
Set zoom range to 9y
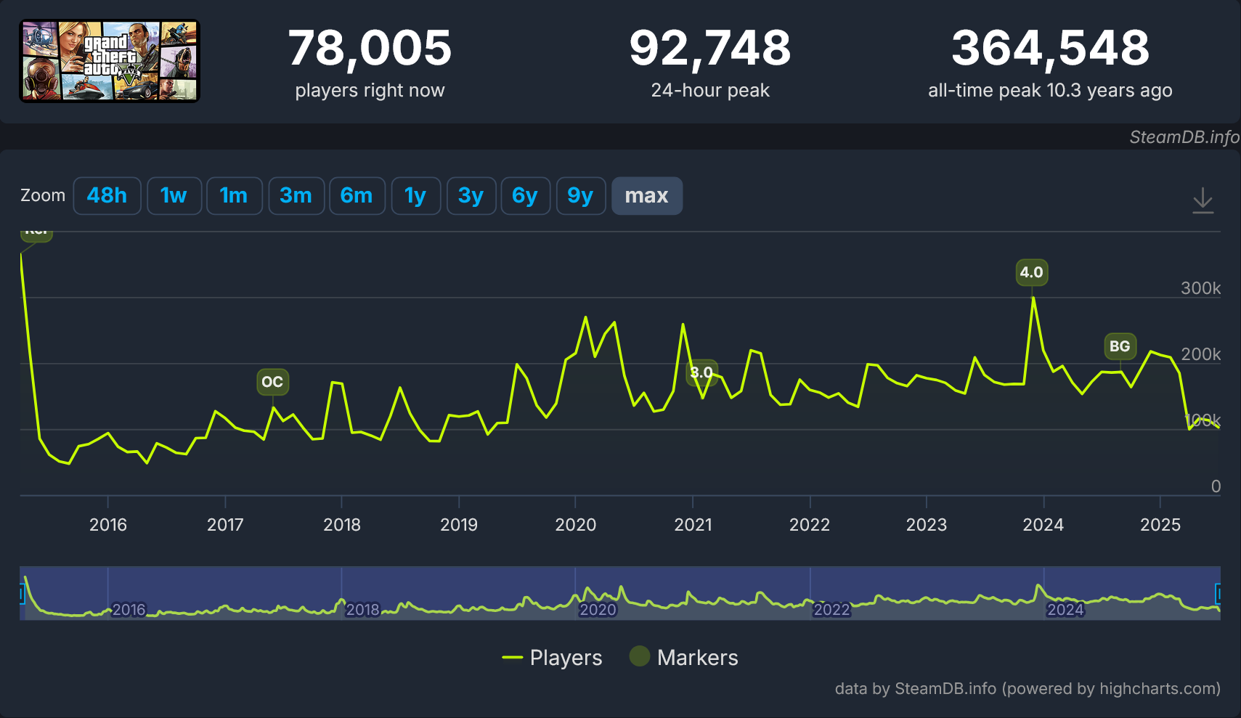580,195
